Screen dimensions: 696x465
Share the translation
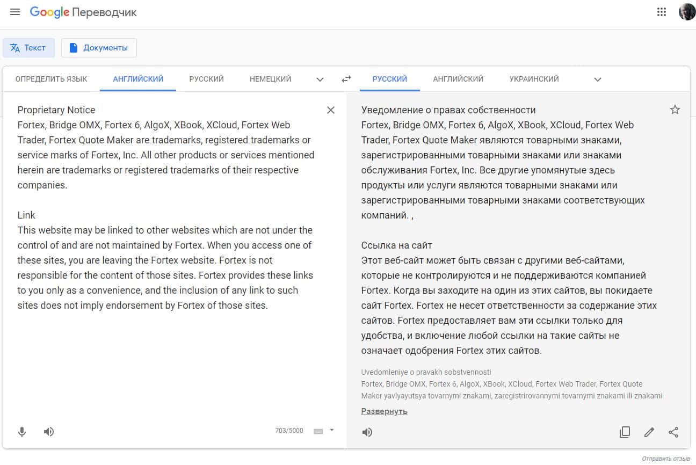point(673,432)
